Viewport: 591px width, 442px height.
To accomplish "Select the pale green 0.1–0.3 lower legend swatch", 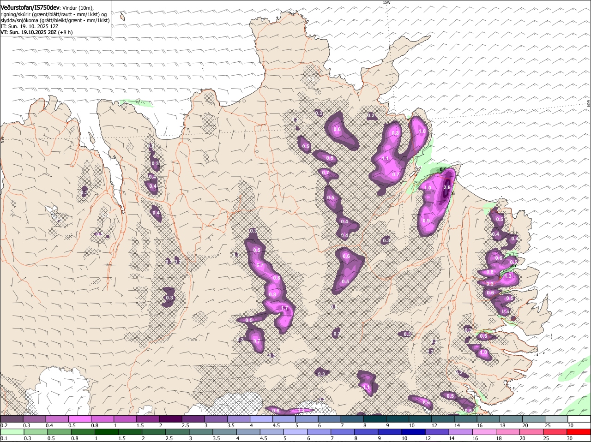I will tap(12, 432).
